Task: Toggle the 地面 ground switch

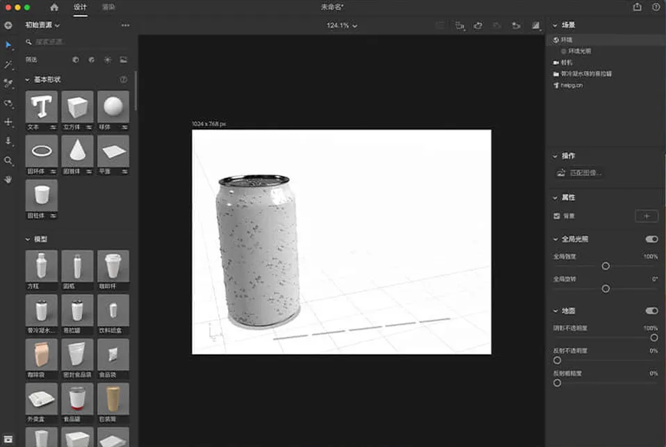Action: (651, 311)
